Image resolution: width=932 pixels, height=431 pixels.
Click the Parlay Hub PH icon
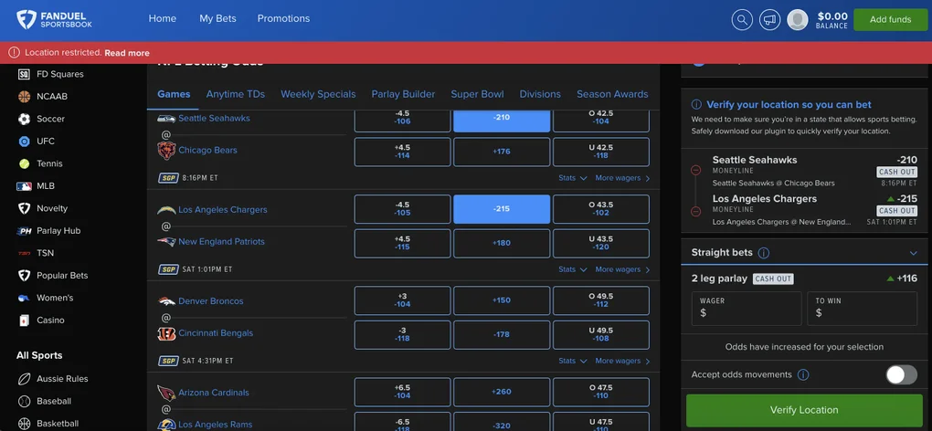[x=24, y=231]
